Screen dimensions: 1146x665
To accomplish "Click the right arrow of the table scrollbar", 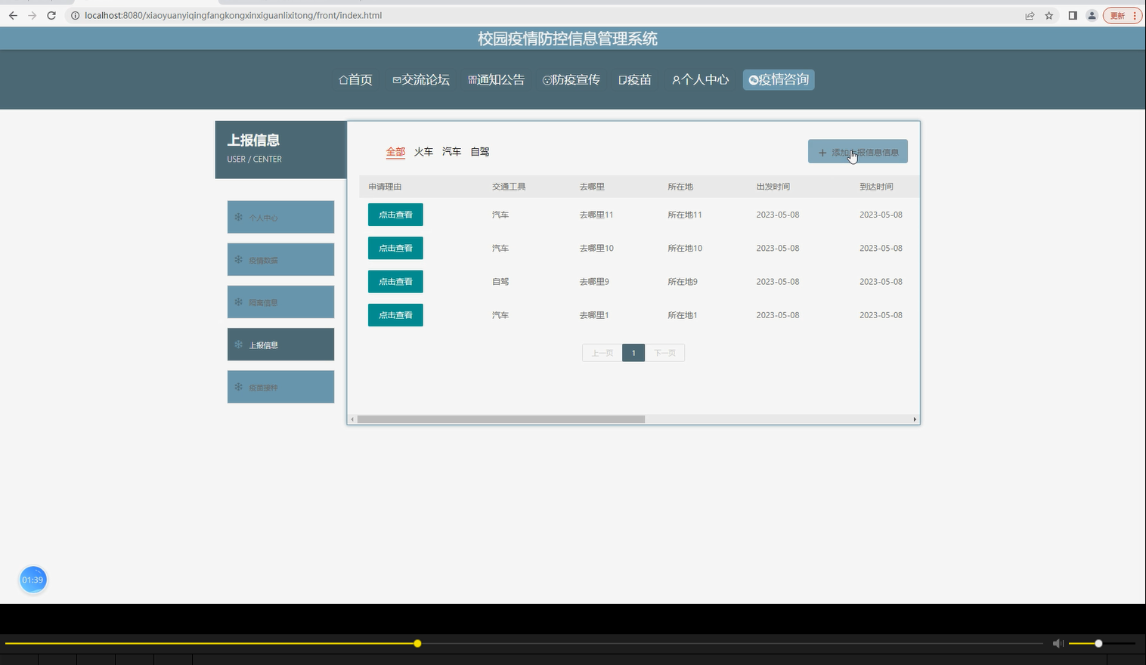I will pyautogui.click(x=915, y=419).
